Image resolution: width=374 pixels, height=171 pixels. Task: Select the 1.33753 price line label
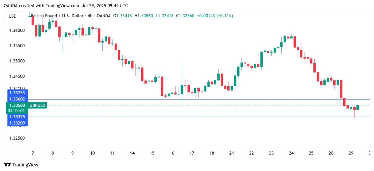pos(17,93)
